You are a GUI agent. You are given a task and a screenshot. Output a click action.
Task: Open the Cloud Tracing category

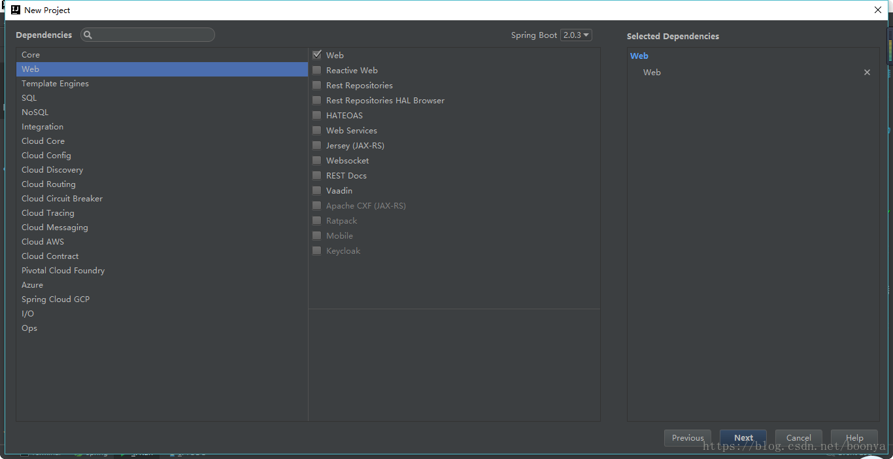pyautogui.click(x=162, y=213)
